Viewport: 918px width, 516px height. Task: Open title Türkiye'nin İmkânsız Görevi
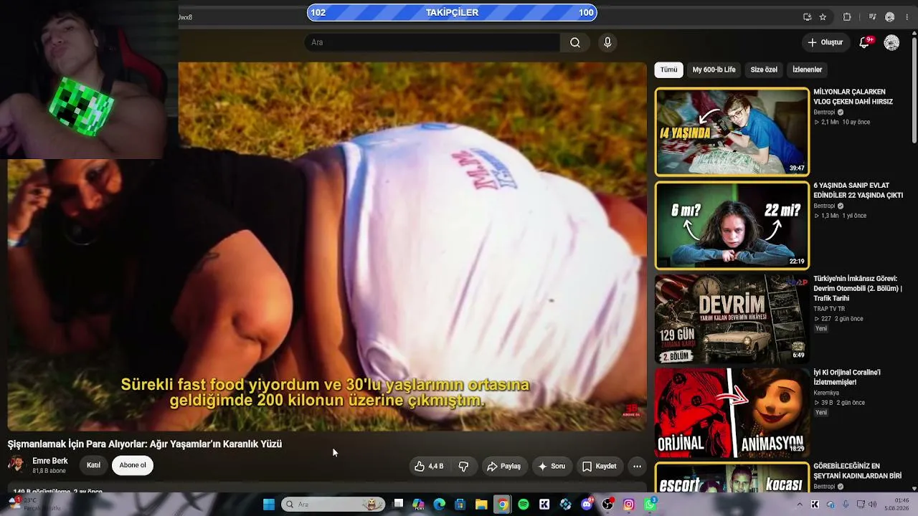coord(858,288)
